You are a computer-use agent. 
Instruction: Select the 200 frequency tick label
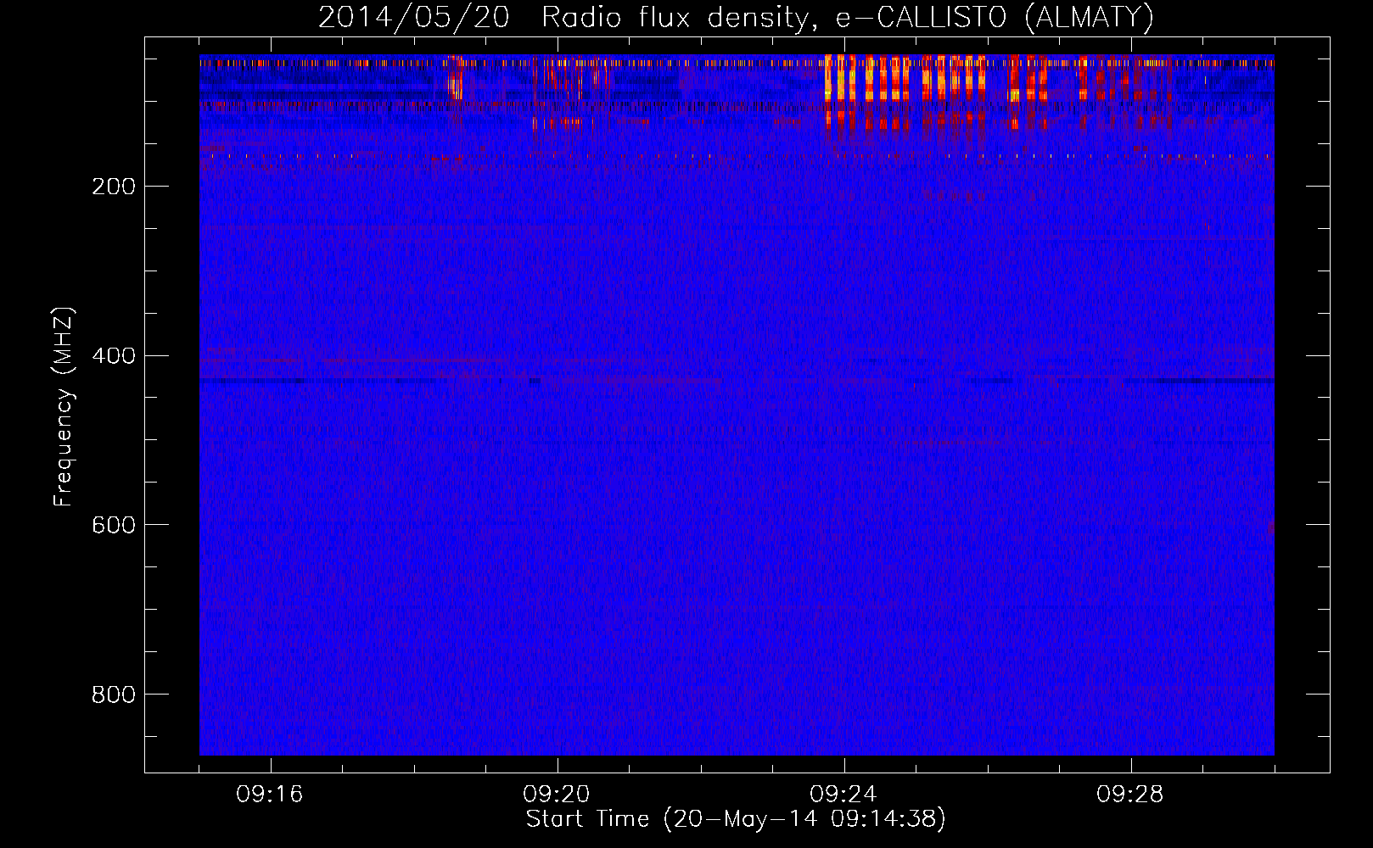[114, 187]
